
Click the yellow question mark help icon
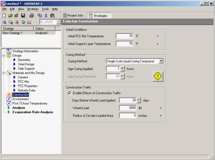coord(158,76)
